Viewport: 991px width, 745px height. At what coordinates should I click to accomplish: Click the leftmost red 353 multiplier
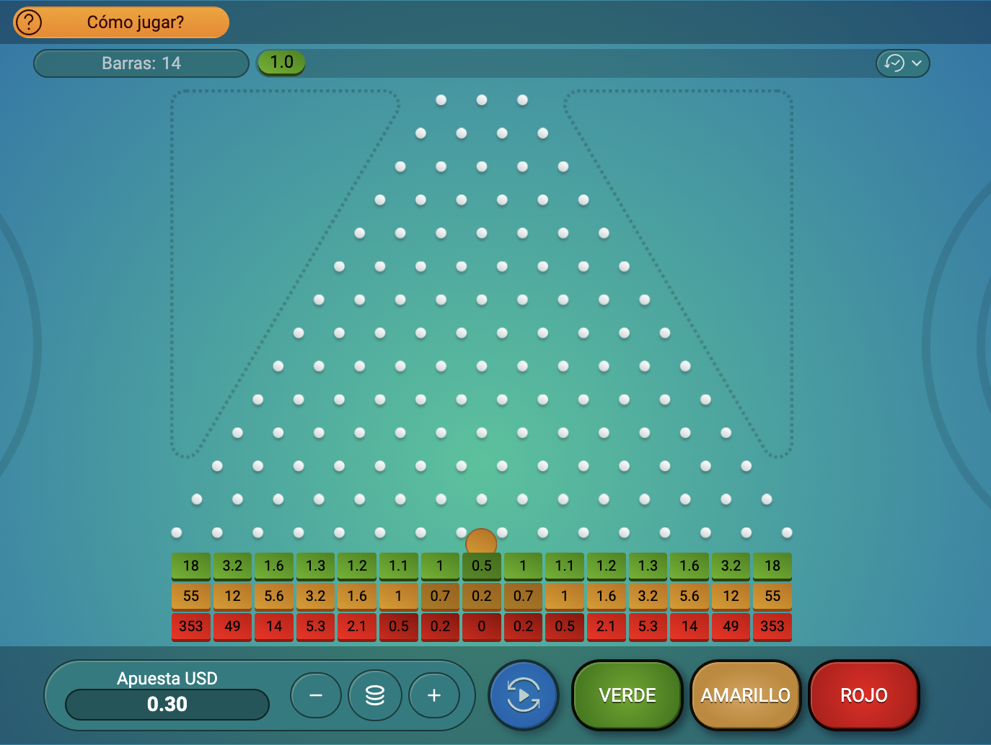(191, 627)
